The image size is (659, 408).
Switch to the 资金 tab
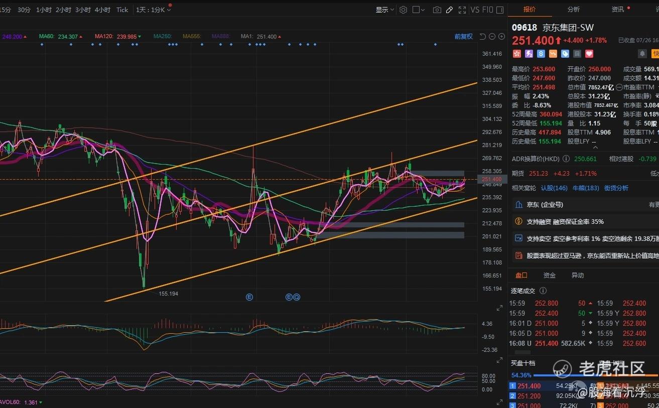tap(550, 276)
